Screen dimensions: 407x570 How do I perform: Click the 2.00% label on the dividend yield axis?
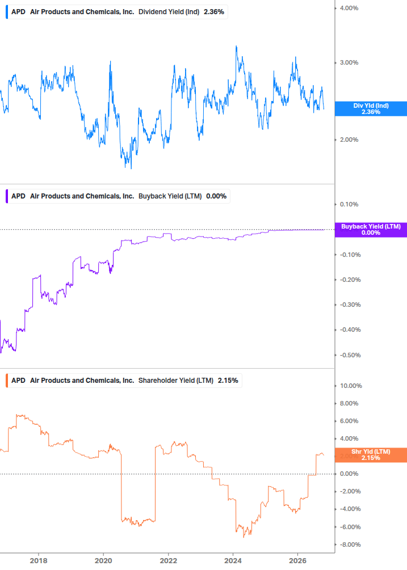(349, 140)
